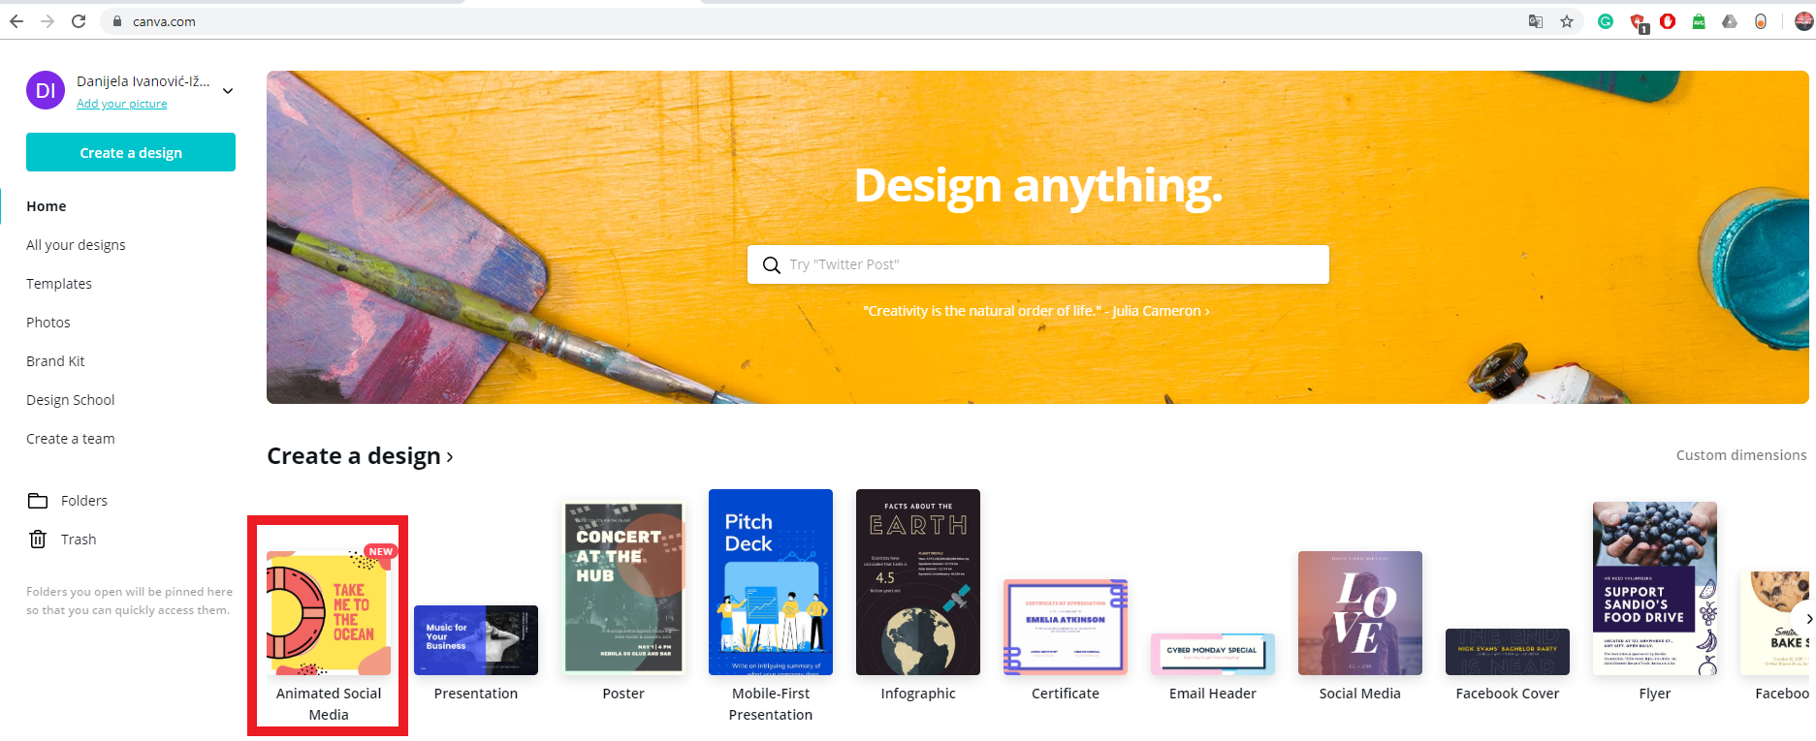Click the Grammarly extension icon

(x=1606, y=21)
